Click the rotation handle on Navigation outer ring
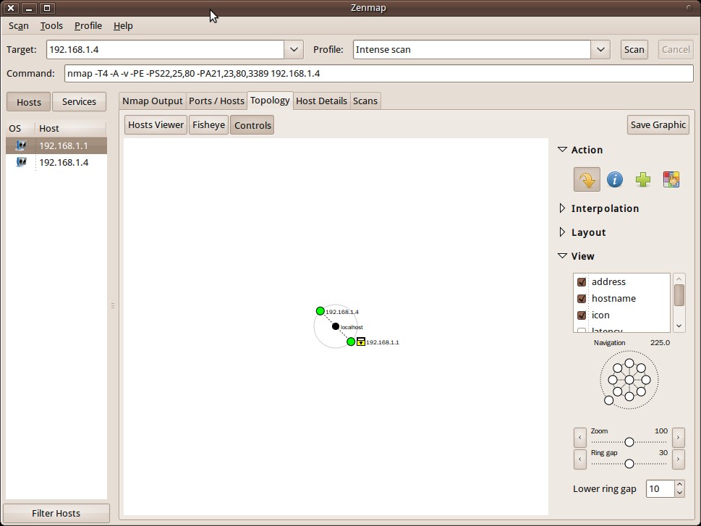The height and width of the screenshot is (526, 701). click(608, 400)
